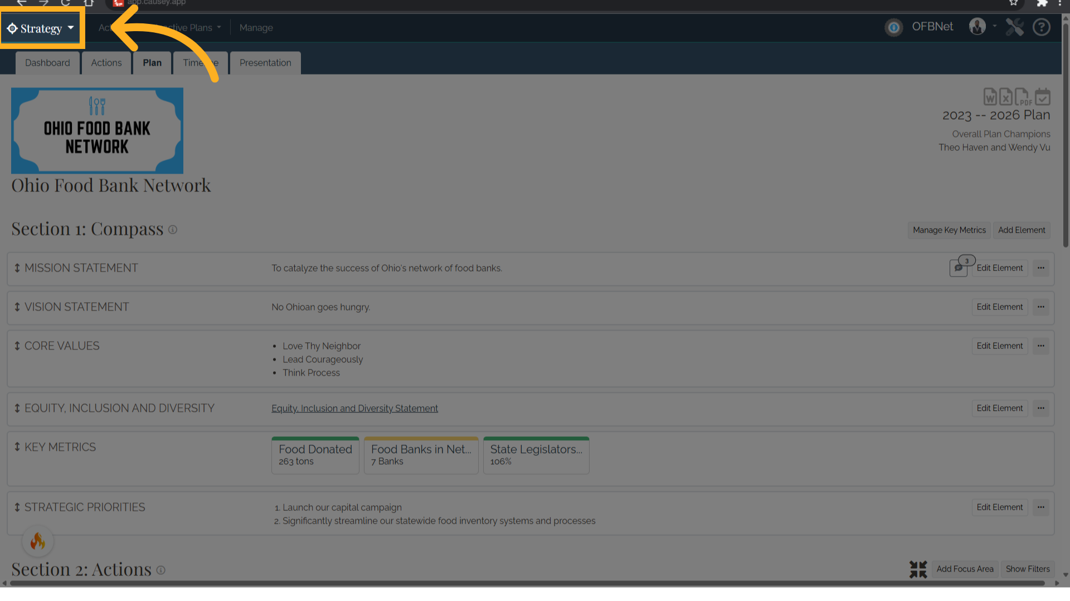
Task: Edit the Strategic Priorities element
Action: point(1000,508)
